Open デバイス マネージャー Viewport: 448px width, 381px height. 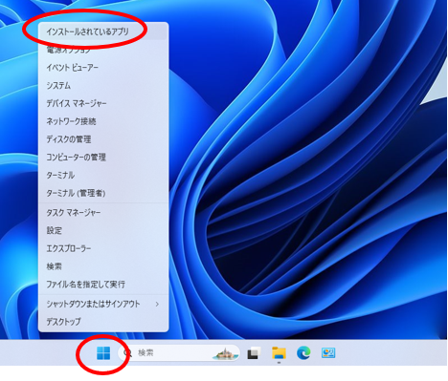point(103,103)
